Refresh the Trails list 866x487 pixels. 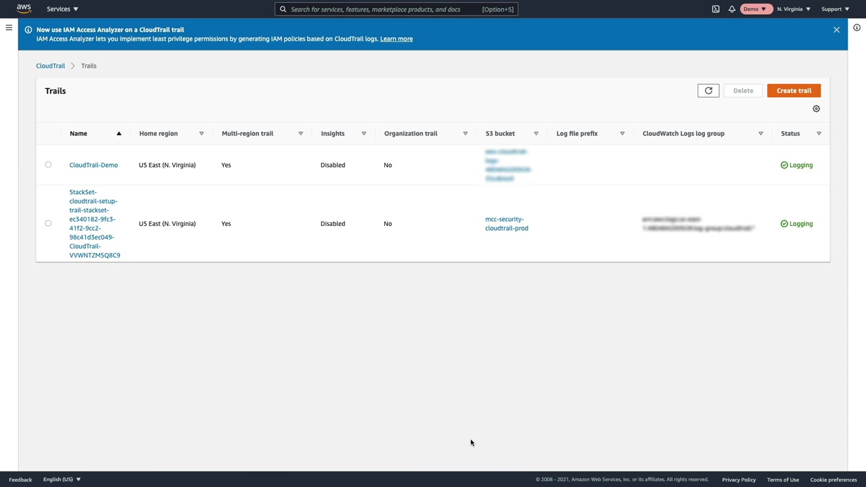pyautogui.click(x=708, y=91)
